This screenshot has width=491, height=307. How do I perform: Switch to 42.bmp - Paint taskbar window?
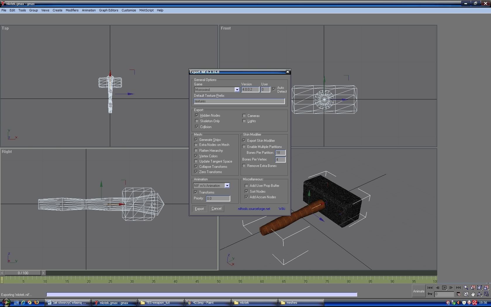pos(208,303)
